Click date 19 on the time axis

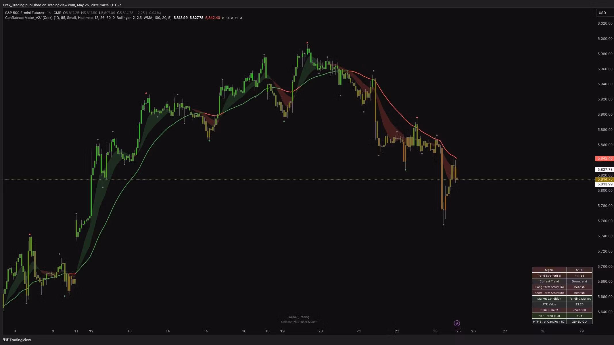click(282, 331)
